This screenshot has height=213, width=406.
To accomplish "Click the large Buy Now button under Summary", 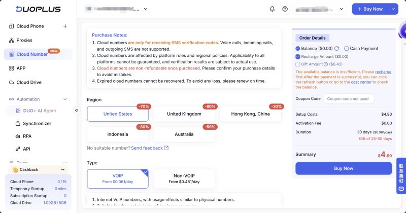I will pos(344,168).
